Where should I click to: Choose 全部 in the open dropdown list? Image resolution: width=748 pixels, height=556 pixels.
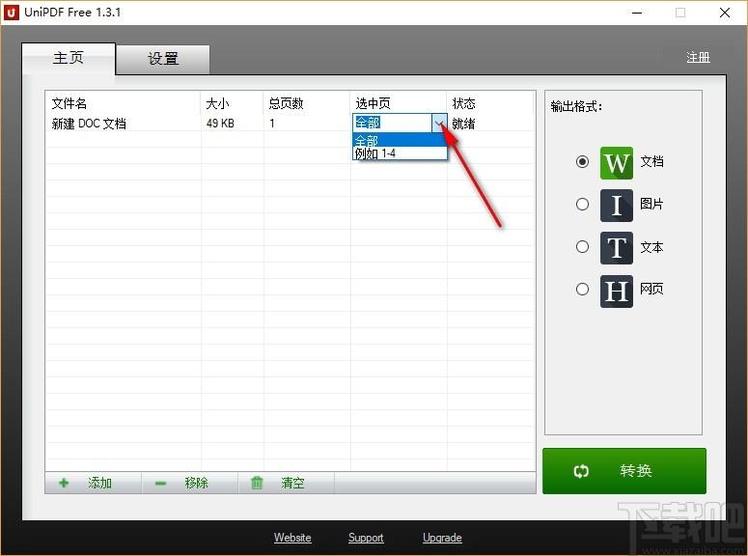point(400,140)
